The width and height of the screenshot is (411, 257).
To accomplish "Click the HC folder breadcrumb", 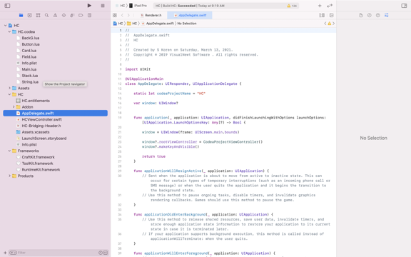I will [132, 24].
